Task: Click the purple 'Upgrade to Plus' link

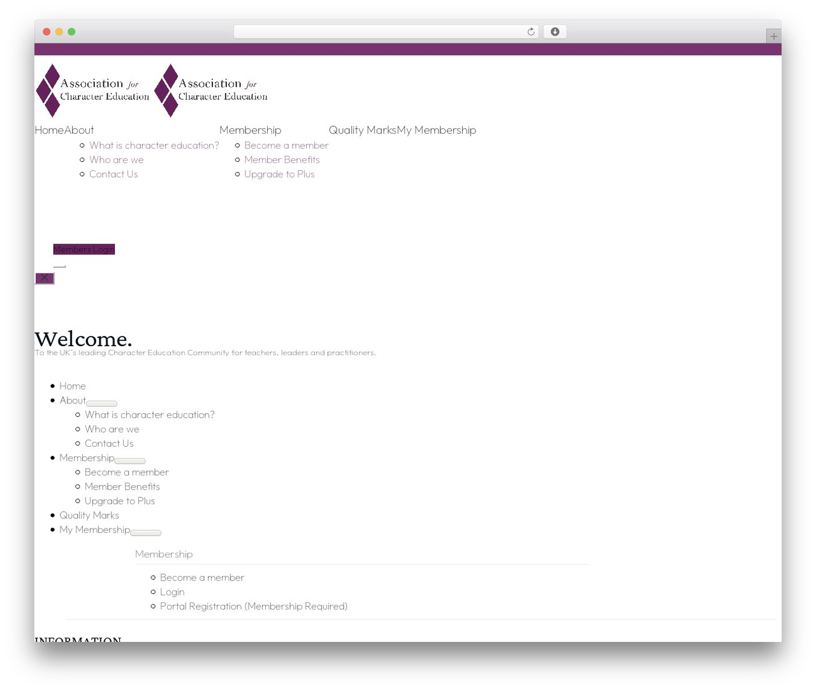Action: coord(279,174)
